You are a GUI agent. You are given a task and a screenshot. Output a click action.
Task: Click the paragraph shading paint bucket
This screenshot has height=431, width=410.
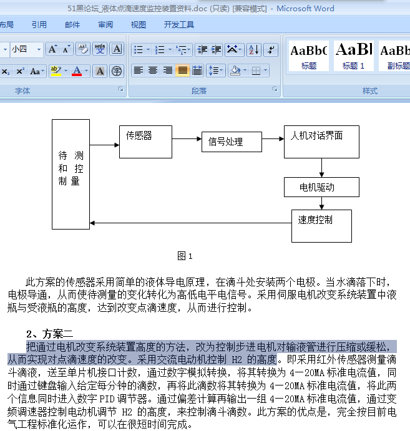[x=235, y=70]
